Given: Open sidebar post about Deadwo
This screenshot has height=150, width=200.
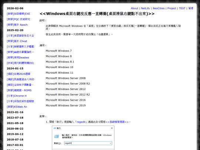Looking at the screenshot, I should point(18,57).
